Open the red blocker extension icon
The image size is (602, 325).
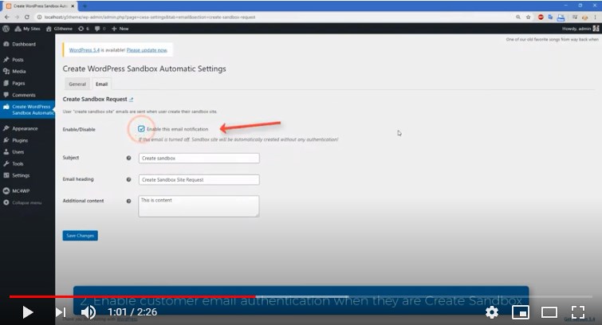coord(541,18)
